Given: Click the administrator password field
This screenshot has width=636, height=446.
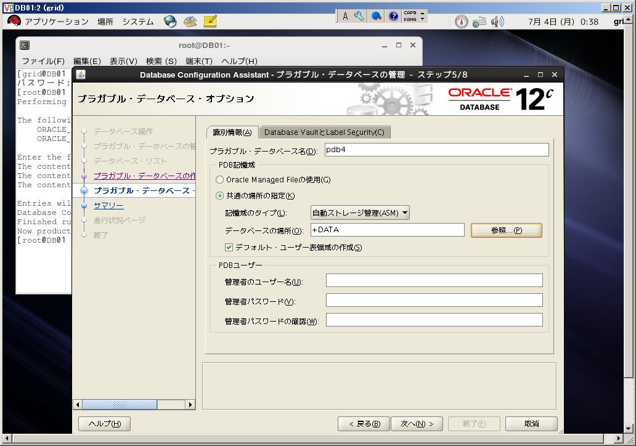Looking at the screenshot, I should pos(434,300).
